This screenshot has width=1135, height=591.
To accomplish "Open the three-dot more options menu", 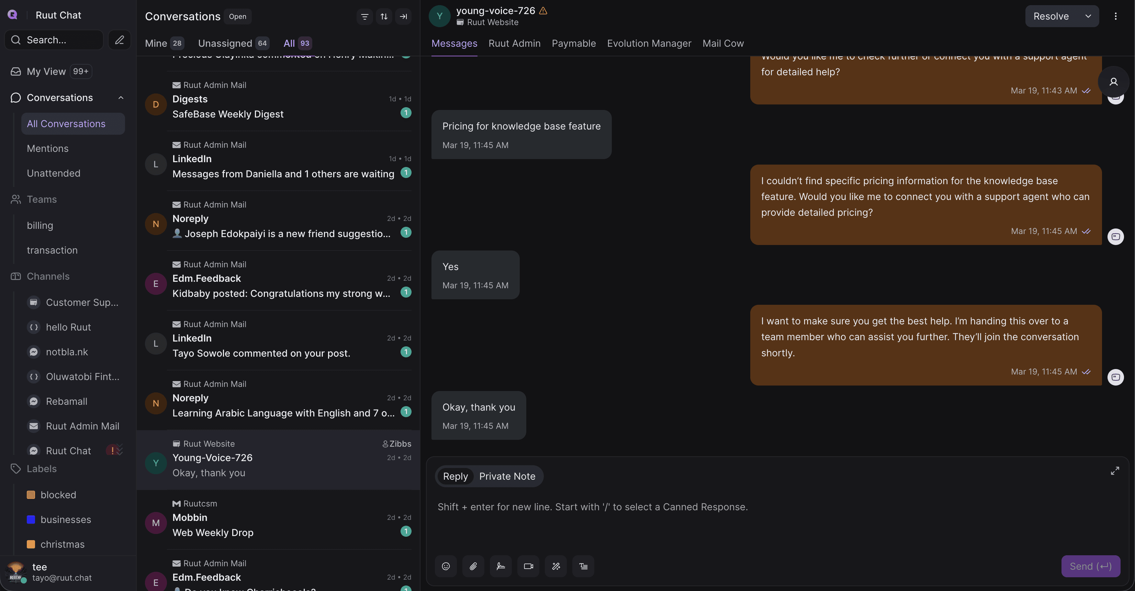I will click(x=1115, y=16).
